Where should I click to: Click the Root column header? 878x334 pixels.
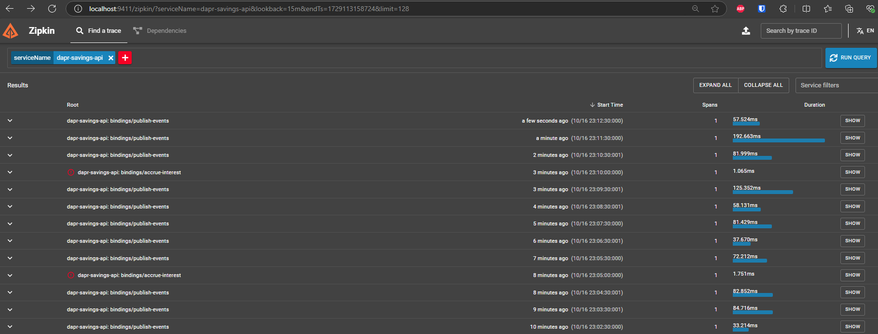point(72,105)
